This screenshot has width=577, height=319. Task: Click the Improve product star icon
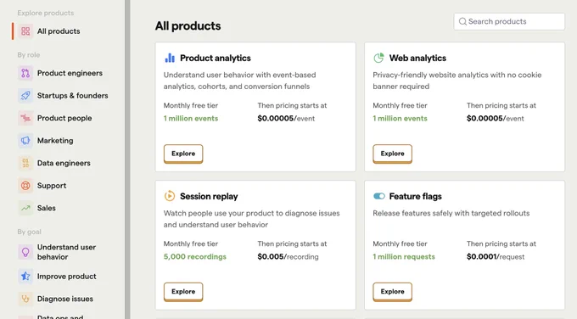[x=25, y=277]
